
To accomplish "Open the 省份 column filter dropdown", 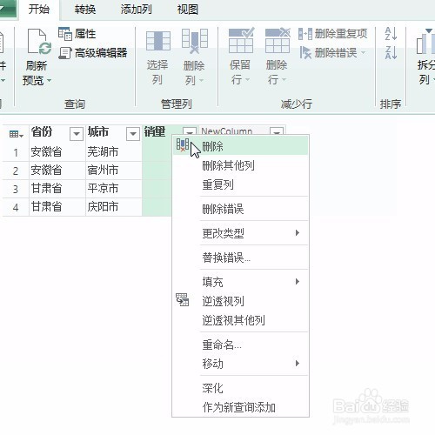I will [77, 134].
